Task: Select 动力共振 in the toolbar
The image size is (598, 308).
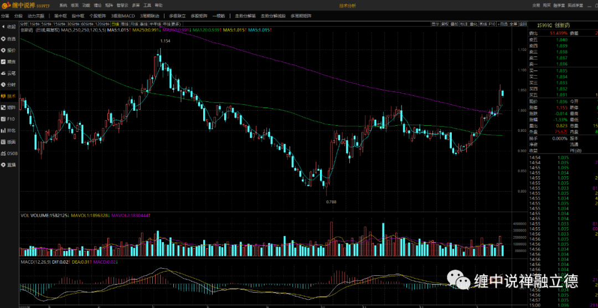Action: (x=36, y=16)
